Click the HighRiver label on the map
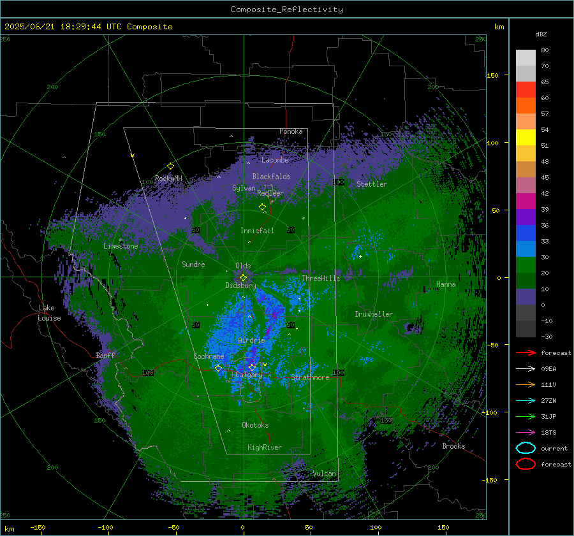Viewport: 574px width, 536px height. point(265,447)
